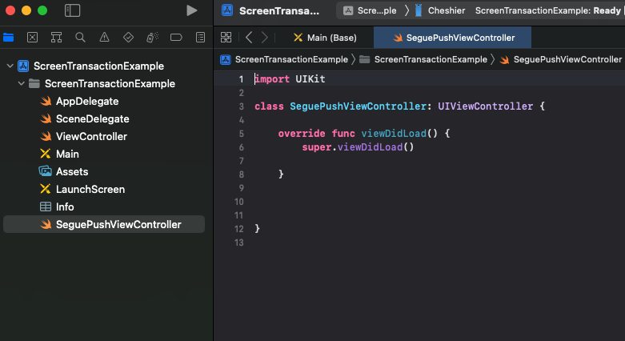Click UIViewController in the class declaration
625x341 pixels.
(x=485, y=106)
